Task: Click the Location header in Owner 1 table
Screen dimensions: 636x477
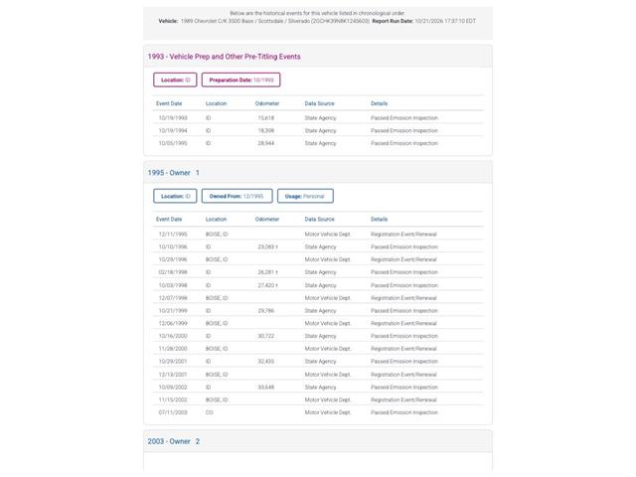Action: [x=217, y=219]
